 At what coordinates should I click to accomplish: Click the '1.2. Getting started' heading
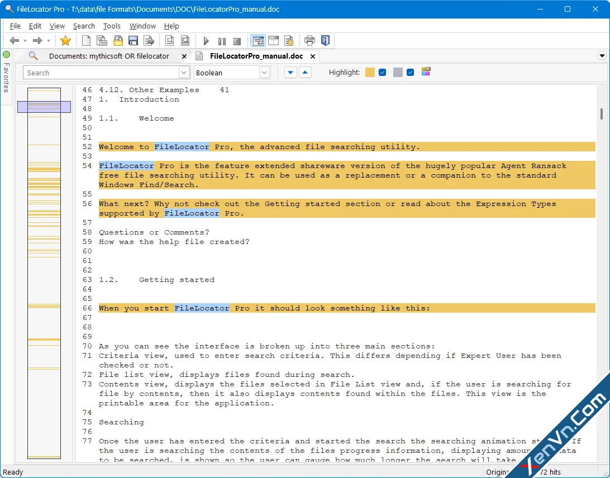click(156, 280)
